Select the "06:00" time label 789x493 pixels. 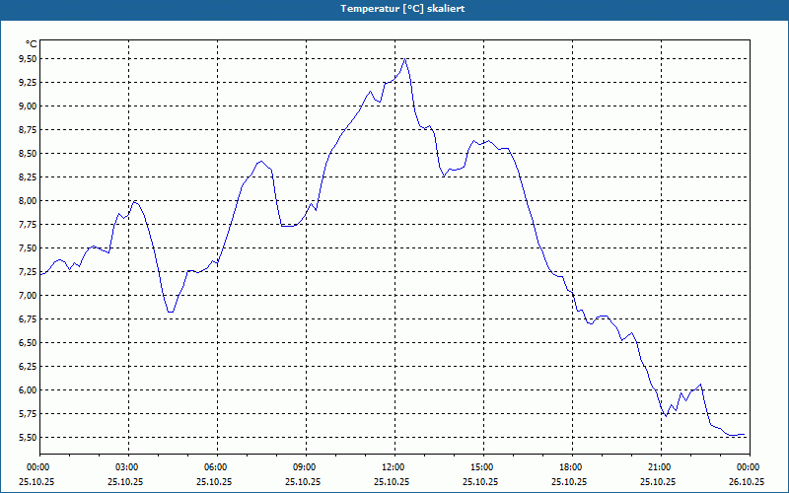(217, 467)
